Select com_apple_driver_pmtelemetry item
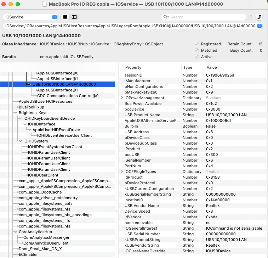The height and width of the screenshot is (258, 268). [x=48, y=198]
